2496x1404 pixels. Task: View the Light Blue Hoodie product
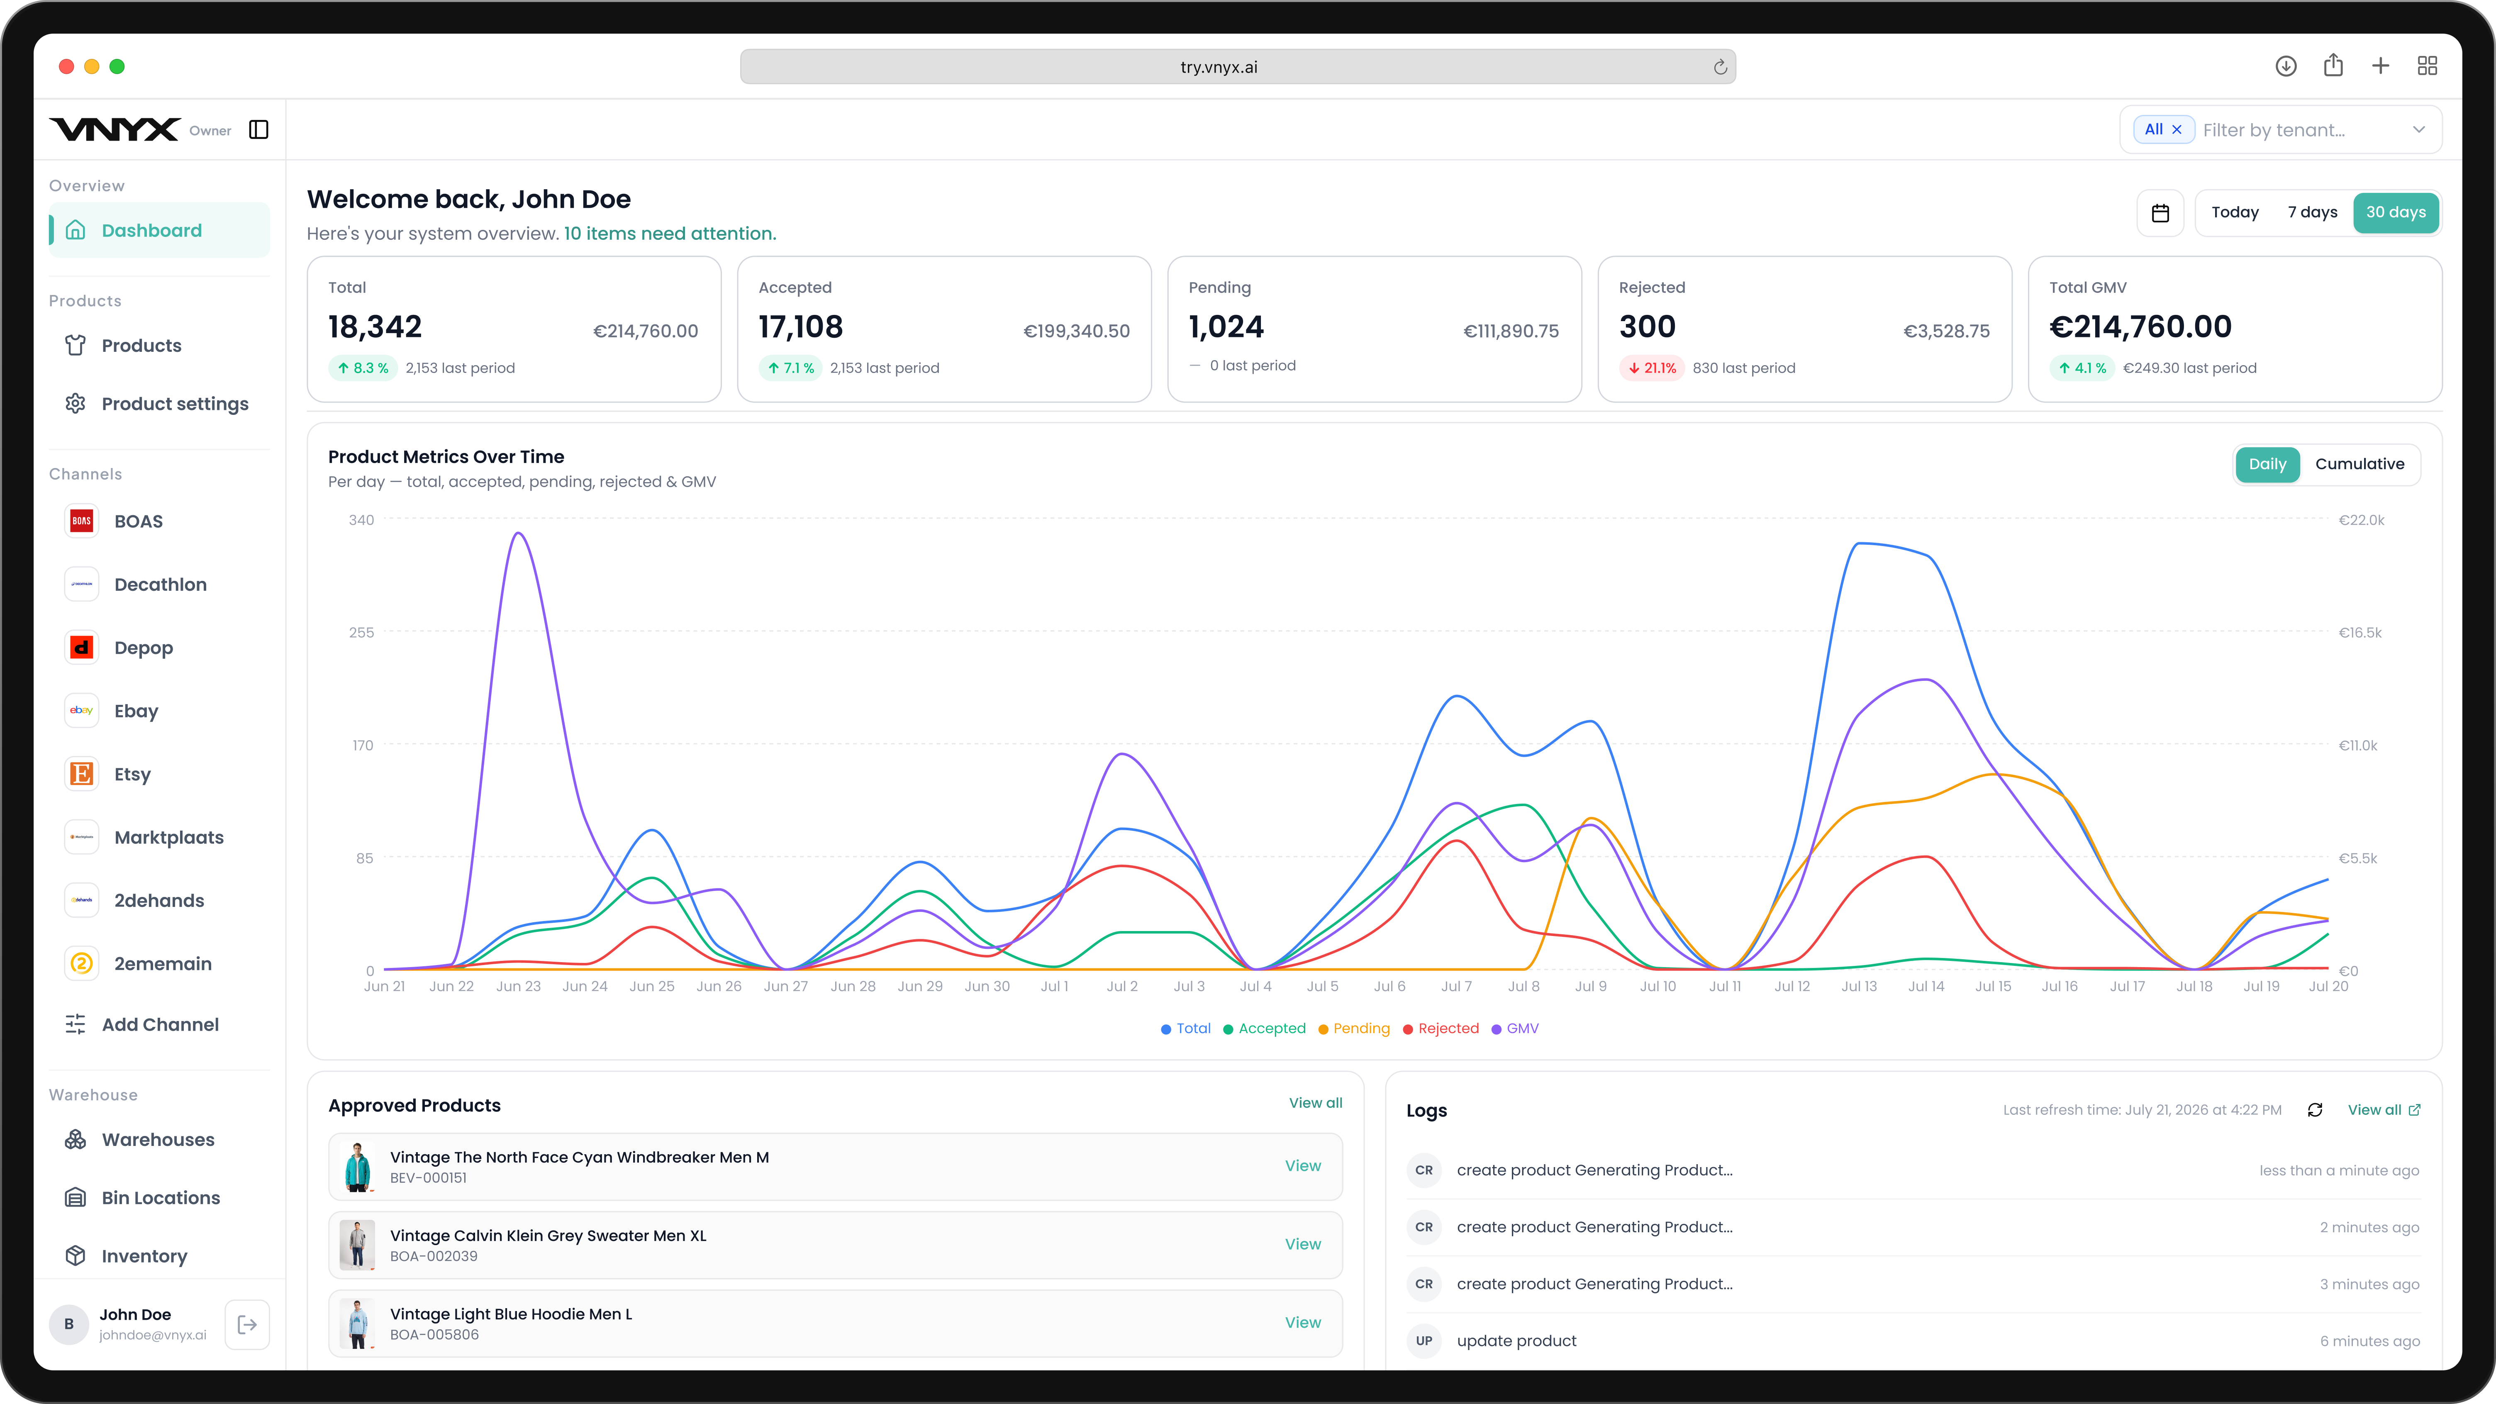pos(1302,1323)
